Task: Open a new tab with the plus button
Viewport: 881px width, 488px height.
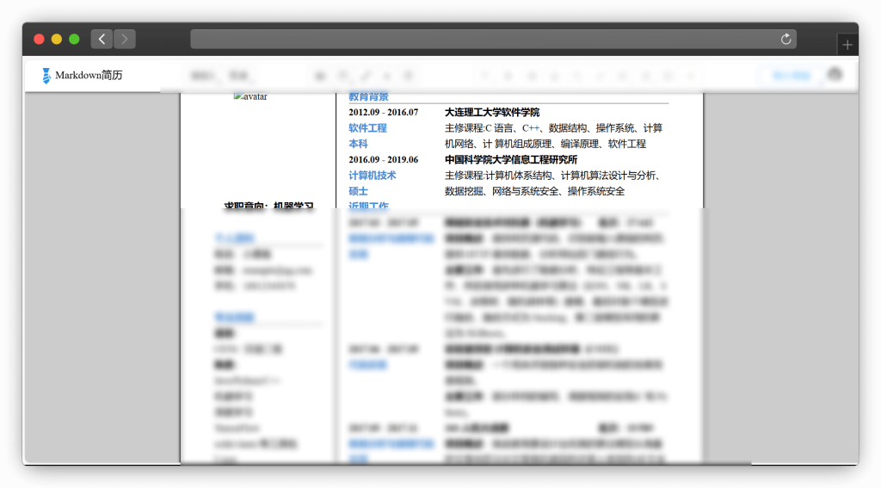Action: 847,45
